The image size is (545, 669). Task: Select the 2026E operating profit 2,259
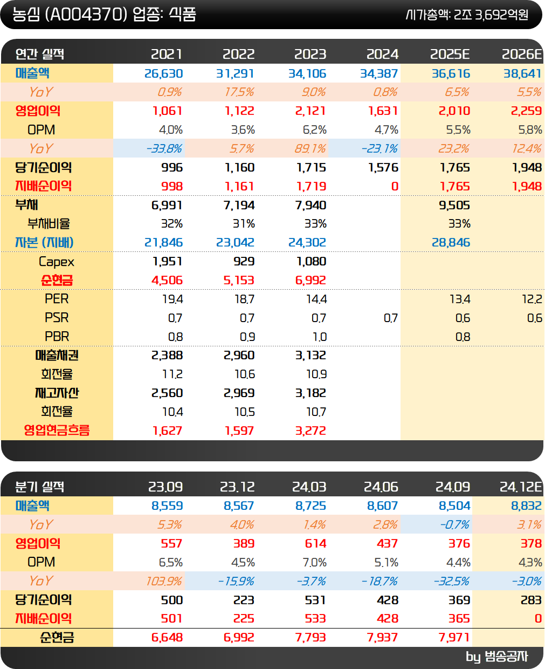click(526, 111)
